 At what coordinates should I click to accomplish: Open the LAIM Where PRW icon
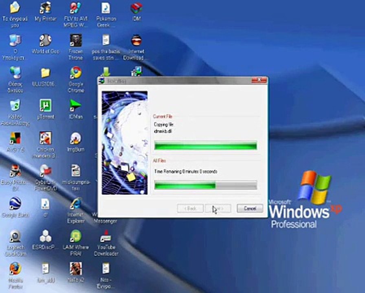pyautogui.click(x=76, y=236)
